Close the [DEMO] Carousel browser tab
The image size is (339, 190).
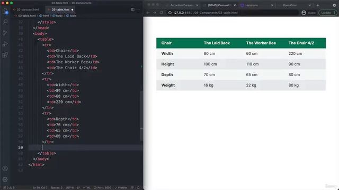235,5
